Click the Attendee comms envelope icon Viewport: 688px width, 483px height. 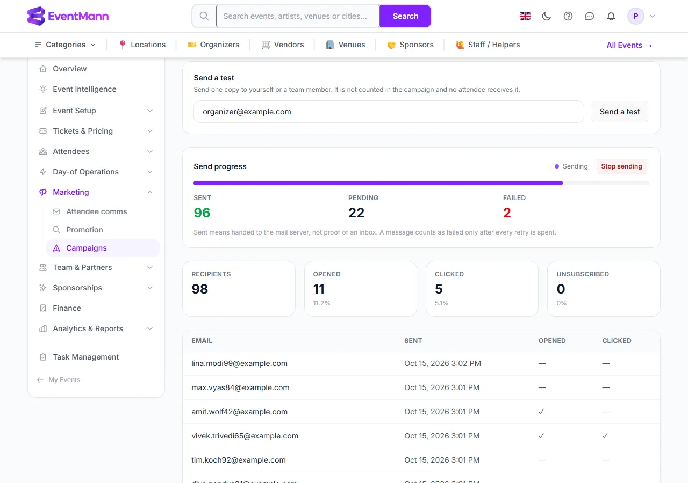click(x=56, y=211)
